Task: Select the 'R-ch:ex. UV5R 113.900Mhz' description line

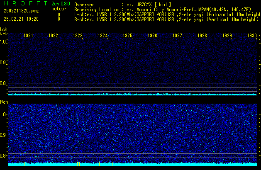Action: (x=166, y=19)
